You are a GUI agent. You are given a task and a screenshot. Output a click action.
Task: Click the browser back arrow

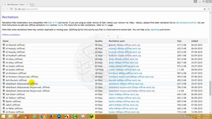[4, 9]
